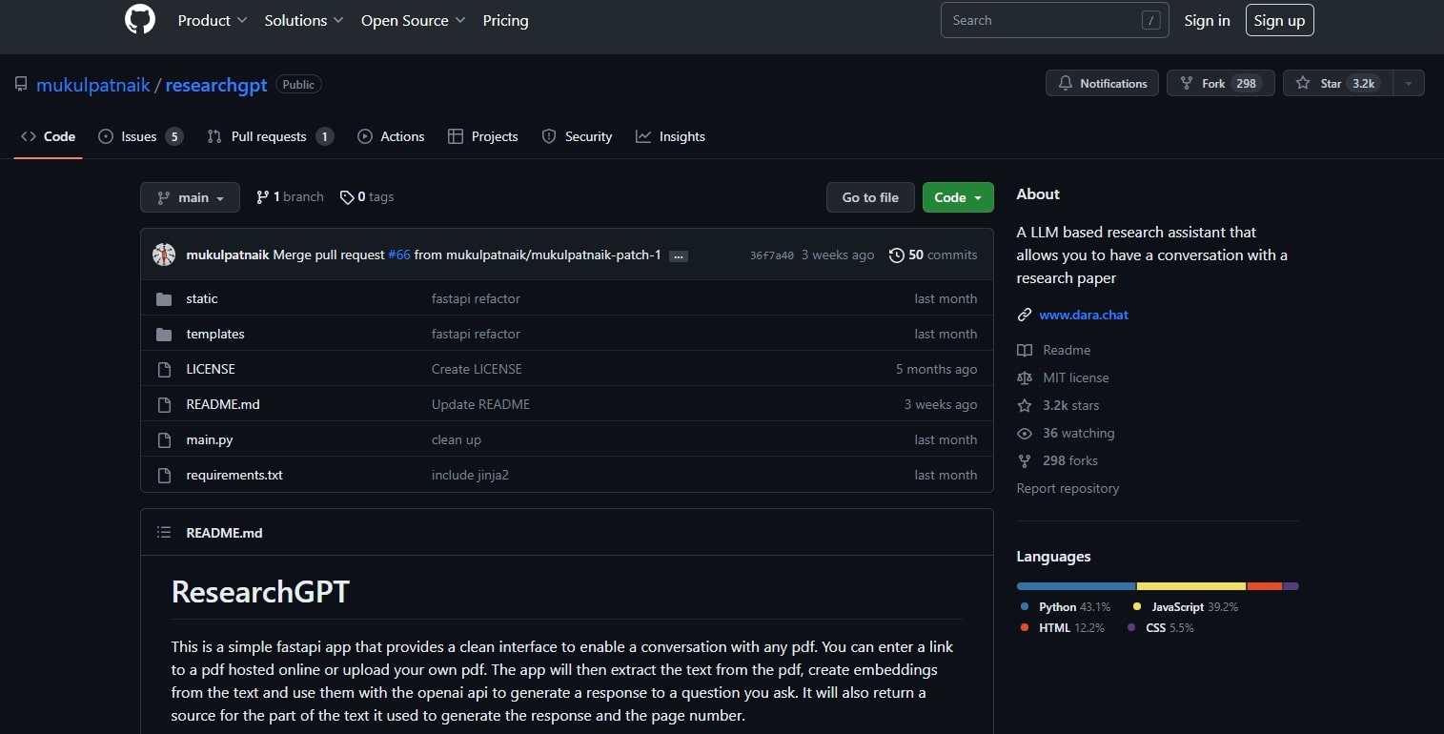Click mukulpatnaik's avatar in commit row
1444x734 pixels.
tap(164, 255)
